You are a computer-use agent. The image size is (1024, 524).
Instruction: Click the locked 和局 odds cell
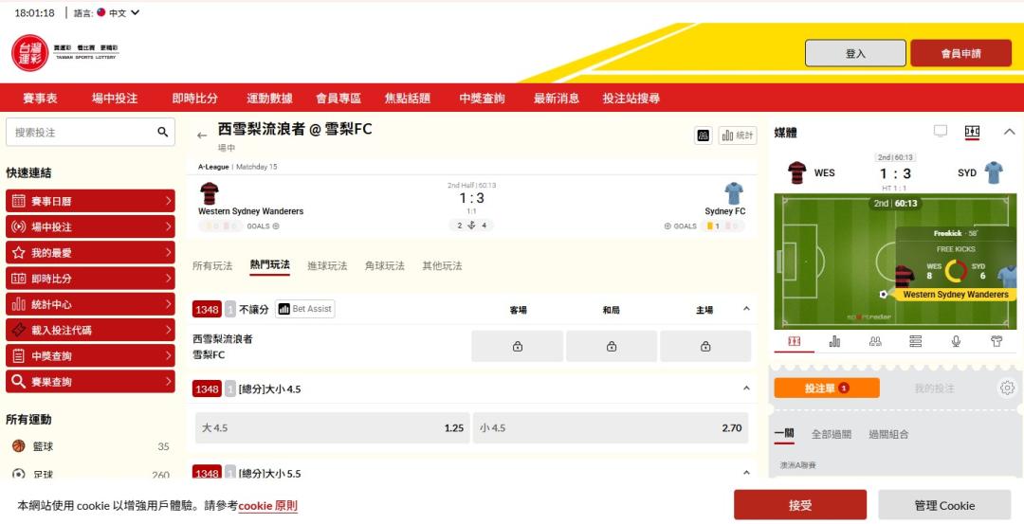coord(612,347)
